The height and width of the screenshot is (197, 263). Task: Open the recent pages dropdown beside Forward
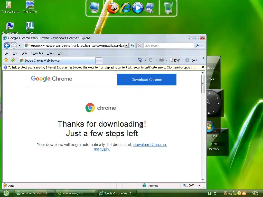click(x=20, y=46)
